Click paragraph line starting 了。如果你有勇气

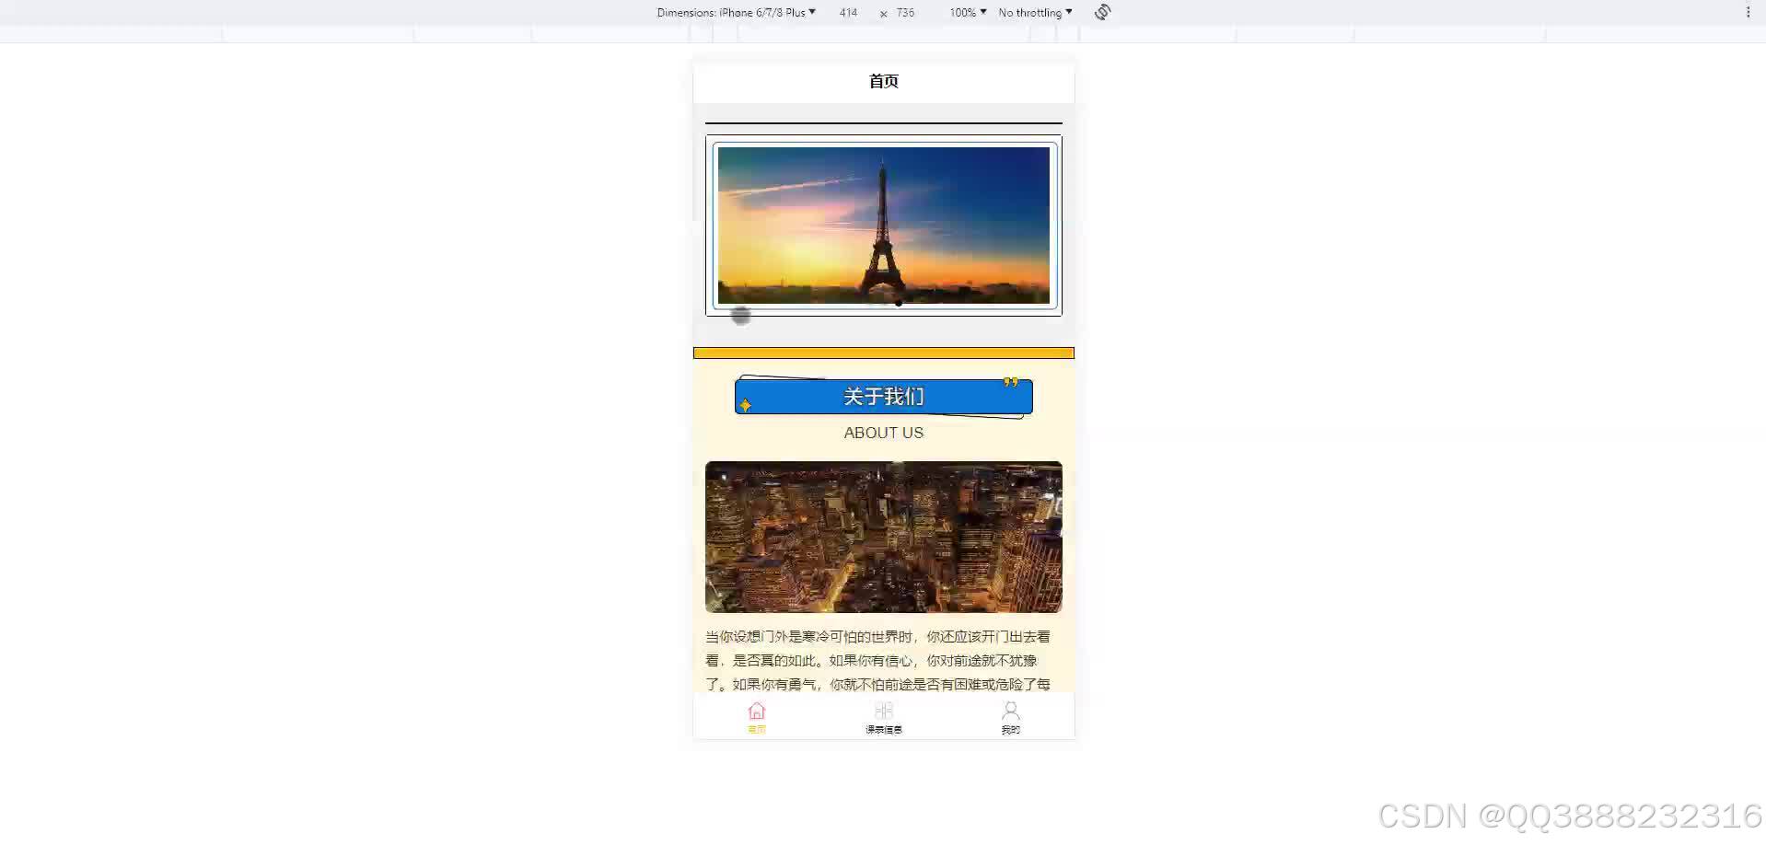pos(877,684)
